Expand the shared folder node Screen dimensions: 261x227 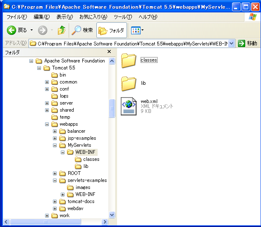(47, 110)
